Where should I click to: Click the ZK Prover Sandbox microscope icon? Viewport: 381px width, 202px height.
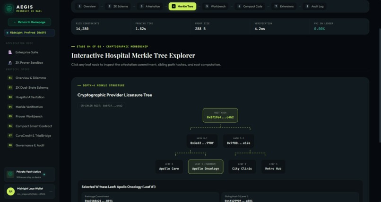[x=10, y=63]
